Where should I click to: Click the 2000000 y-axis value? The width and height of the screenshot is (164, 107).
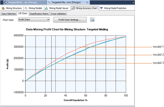18,58
